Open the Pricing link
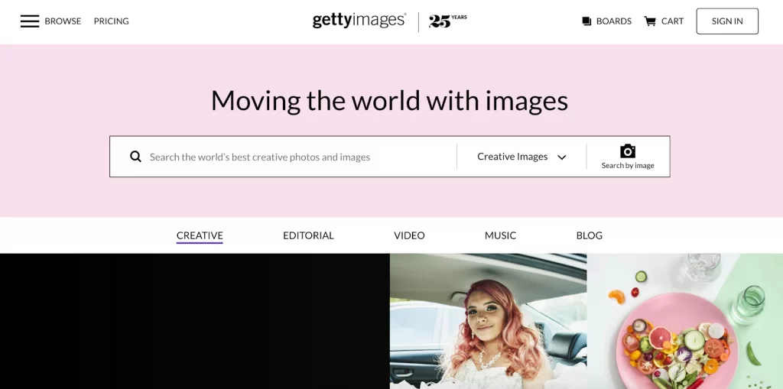 (112, 21)
